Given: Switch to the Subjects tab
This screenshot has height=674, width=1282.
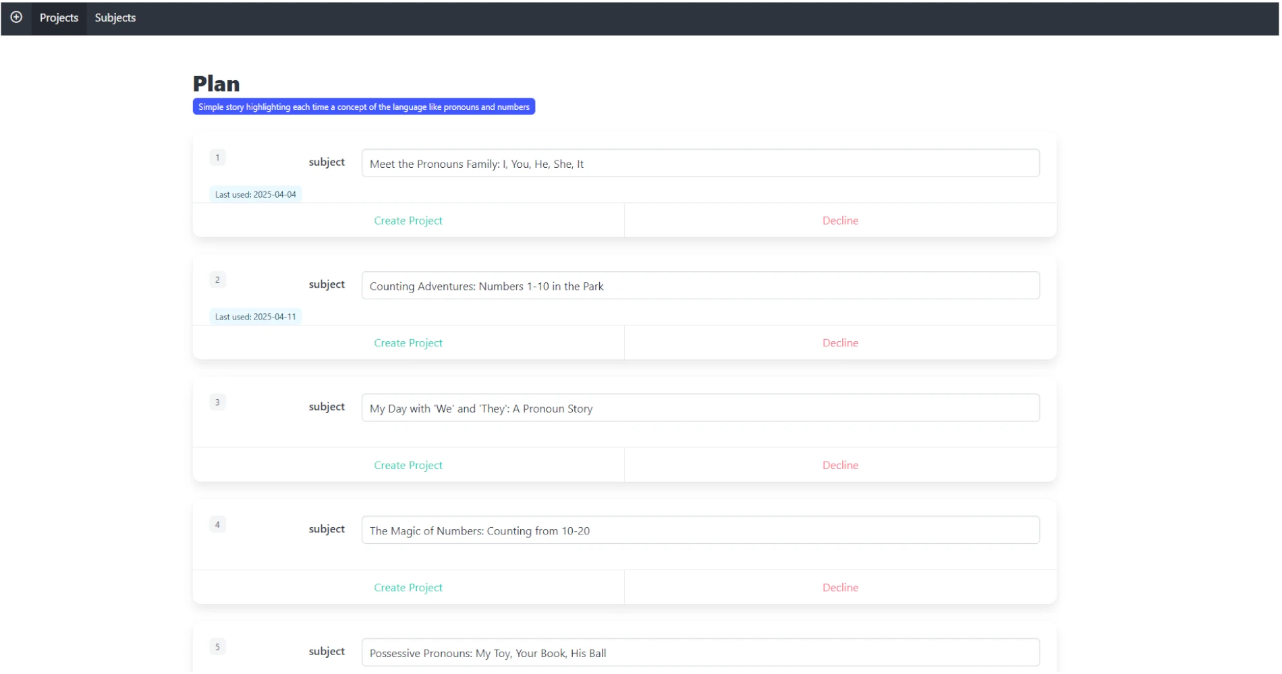Looking at the screenshot, I should (x=115, y=18).
